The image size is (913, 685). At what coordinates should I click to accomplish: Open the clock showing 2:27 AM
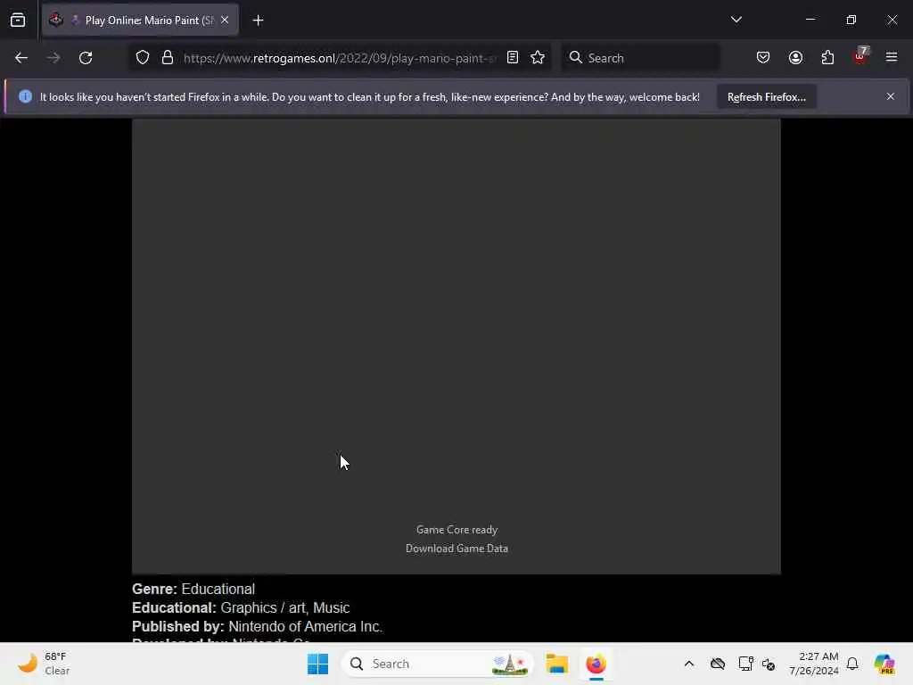tap(813, 664)
